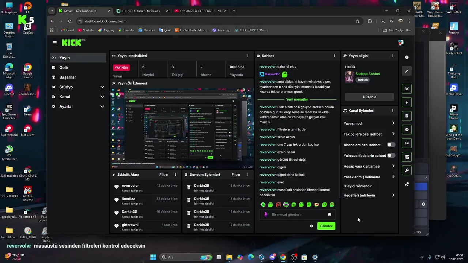Open Filtre in Denetim Eylemleri
Screen dimensions: 468x263
tap(236, 175)
